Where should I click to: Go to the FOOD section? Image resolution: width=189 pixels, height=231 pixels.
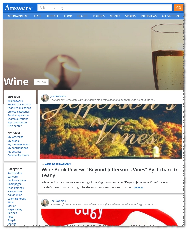pyautogui.click(x=68, y=16)
